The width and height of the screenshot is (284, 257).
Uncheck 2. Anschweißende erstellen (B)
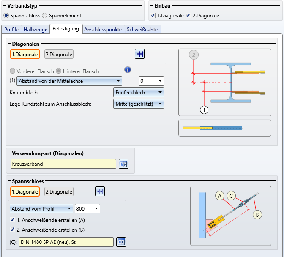(x=13, y=230)
